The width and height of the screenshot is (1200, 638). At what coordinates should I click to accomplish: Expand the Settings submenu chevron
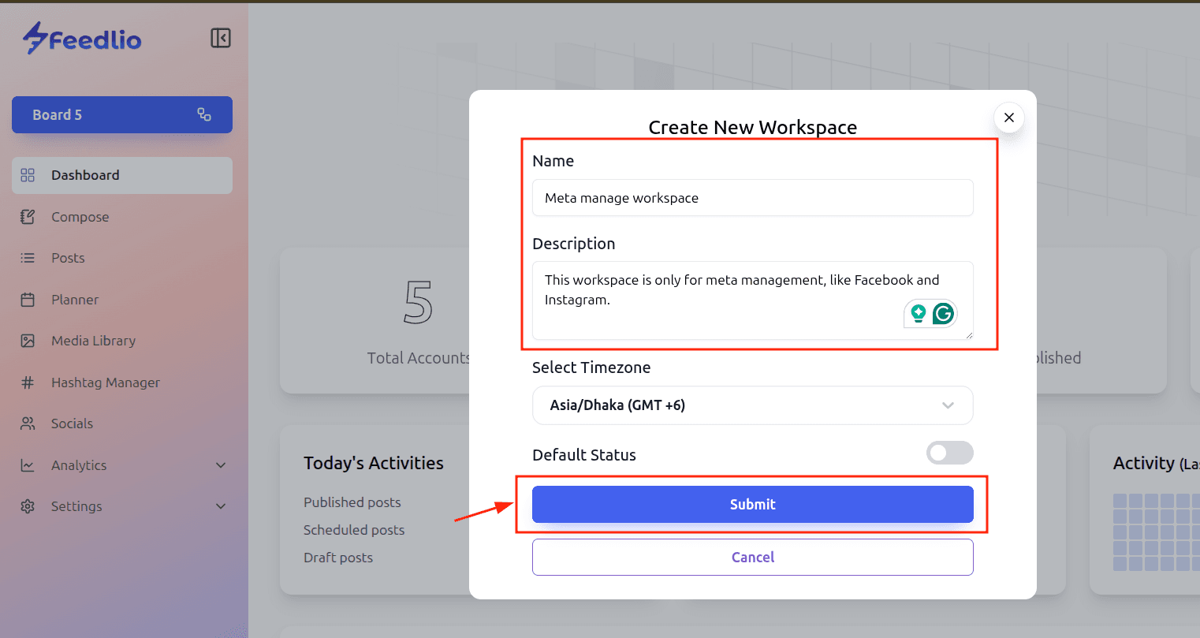pos(221,506)
